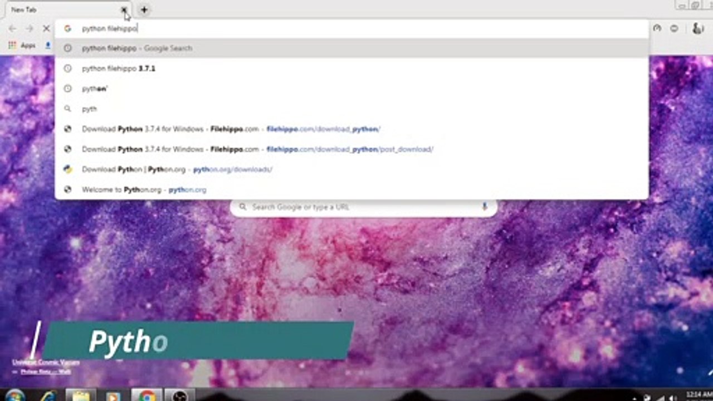
Task: Open File Explorer folder on taskbar
Action: tap(81, 396)
